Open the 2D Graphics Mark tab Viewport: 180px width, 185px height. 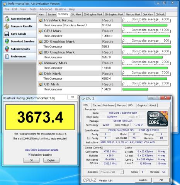pos(93,15)
